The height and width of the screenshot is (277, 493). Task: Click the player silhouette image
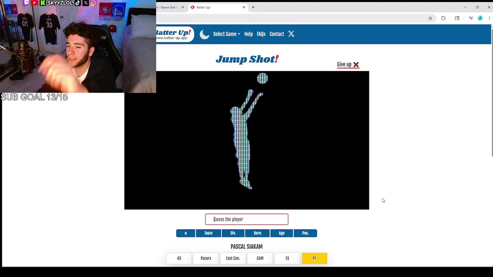click(x=246, y=140)
